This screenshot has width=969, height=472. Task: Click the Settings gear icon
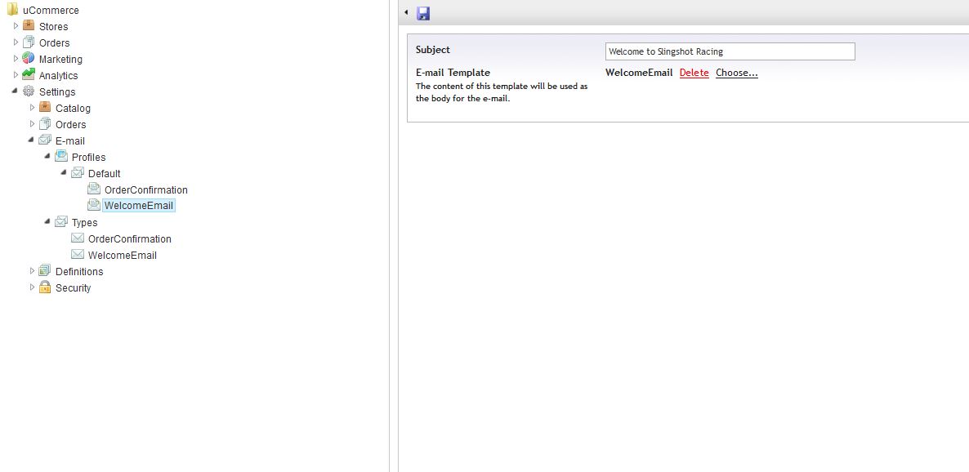pyautogui.click(x=29, y=91)
